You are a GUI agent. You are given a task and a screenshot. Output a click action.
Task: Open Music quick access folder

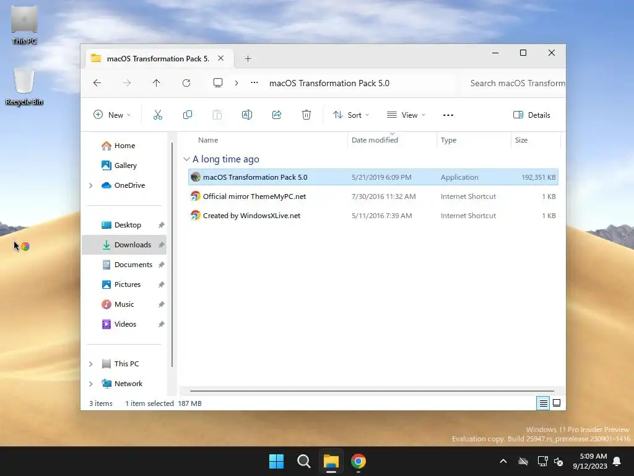coord(124,304)
